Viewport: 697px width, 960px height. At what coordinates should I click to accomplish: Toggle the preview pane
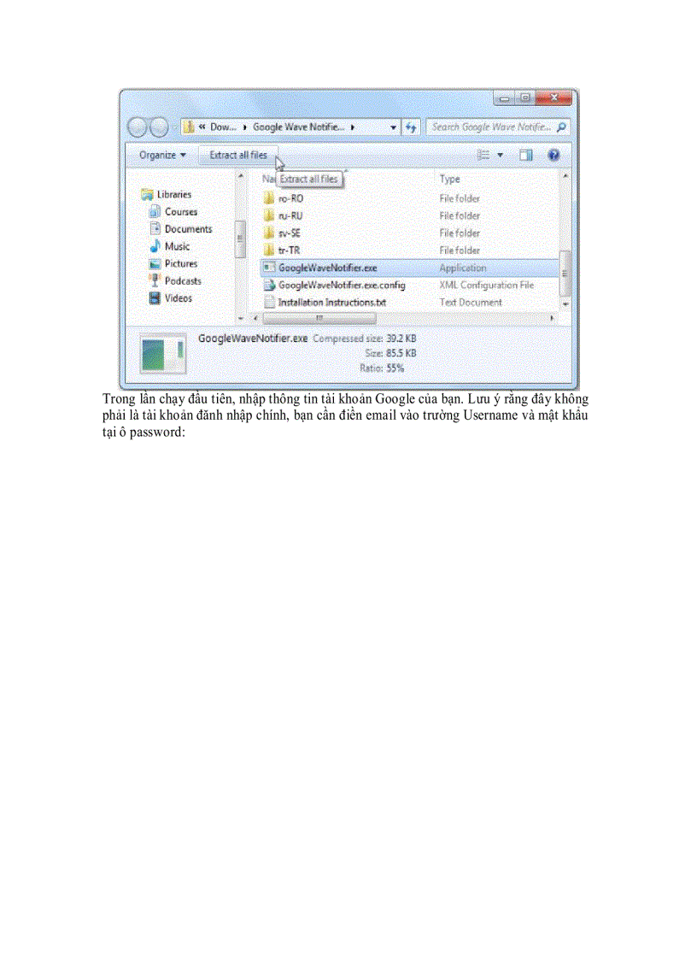pos(524,155)
